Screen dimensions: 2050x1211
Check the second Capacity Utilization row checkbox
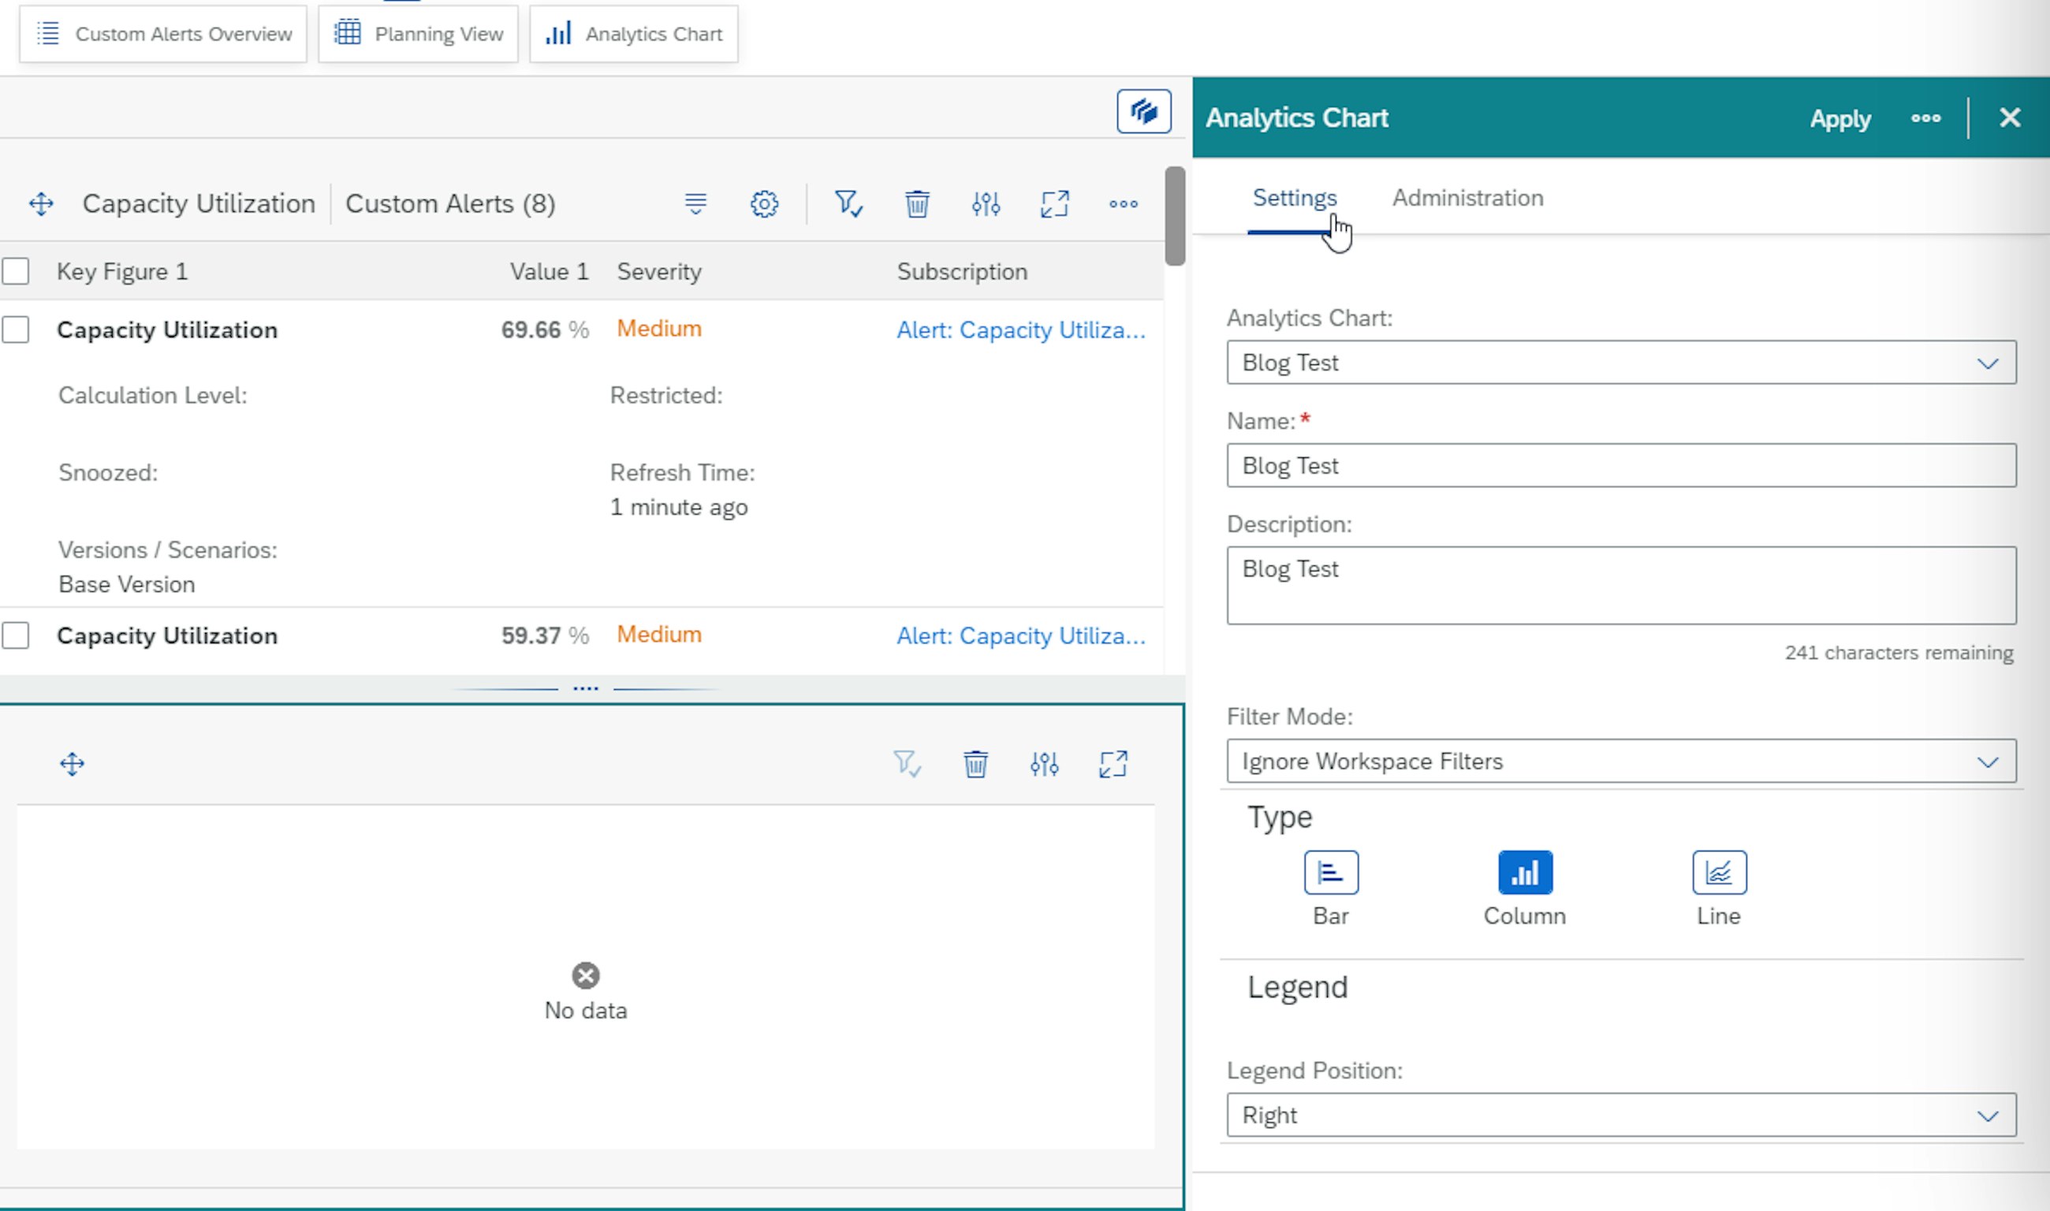17,635
